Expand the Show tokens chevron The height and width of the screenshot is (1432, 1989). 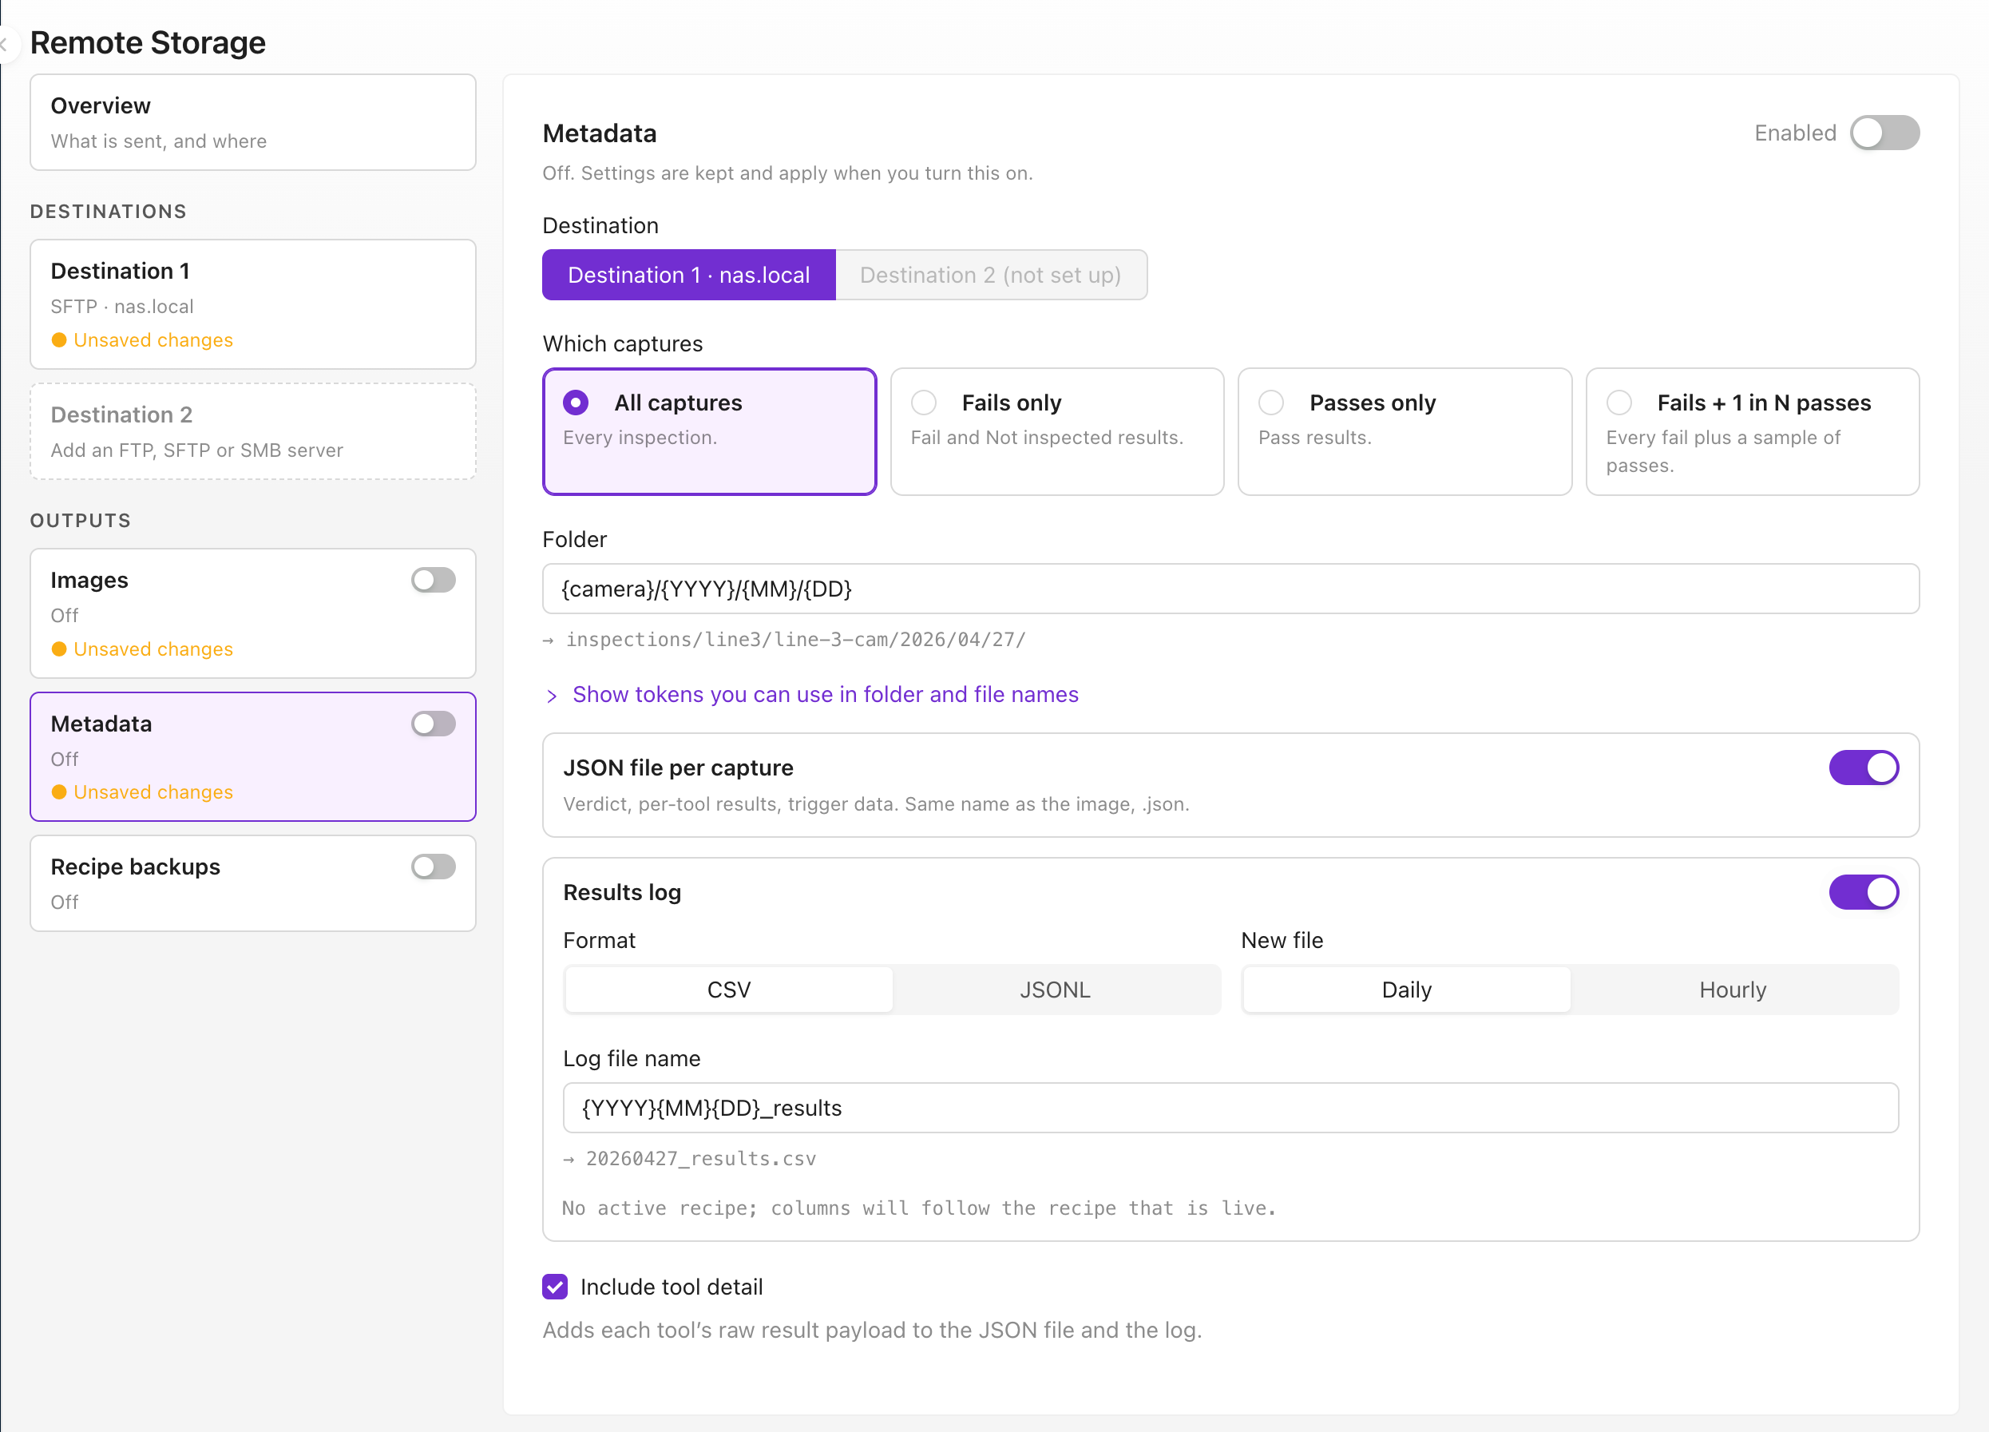coord(551,696)
